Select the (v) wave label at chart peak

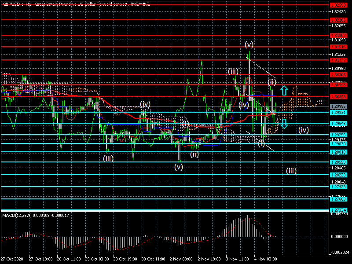click(x=249, y=44)
